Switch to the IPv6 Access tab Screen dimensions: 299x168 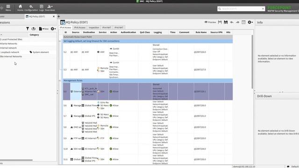point(80,28)
